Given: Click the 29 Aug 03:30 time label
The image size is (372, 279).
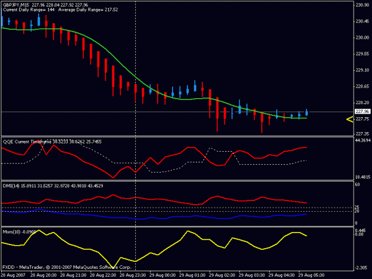Looking at the screenshot, I should [252, 275].
